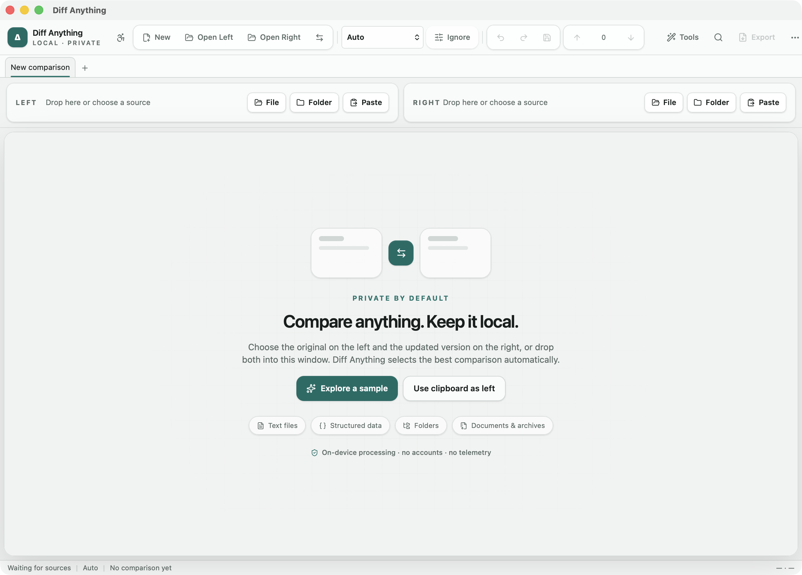Select the New comparison tab

tap(40, 67)
